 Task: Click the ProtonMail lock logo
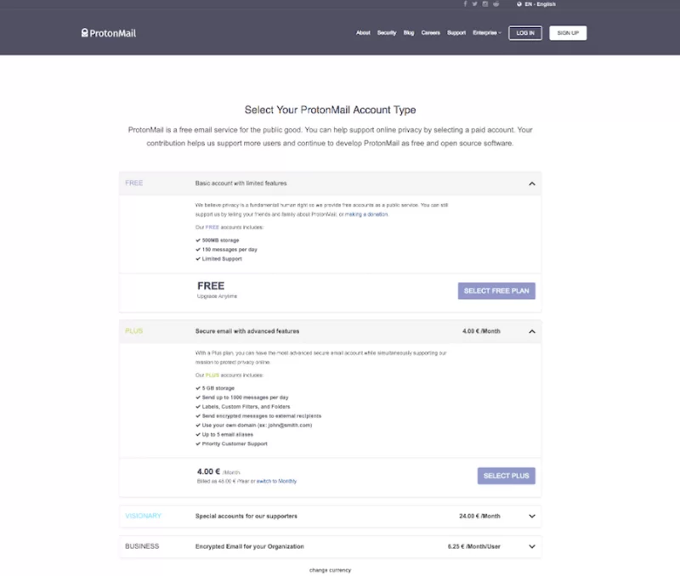coord(84,32)
